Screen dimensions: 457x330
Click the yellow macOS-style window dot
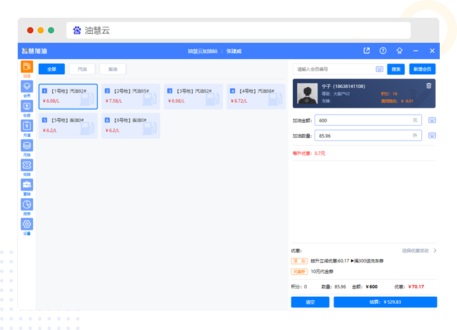pos(40,30)
